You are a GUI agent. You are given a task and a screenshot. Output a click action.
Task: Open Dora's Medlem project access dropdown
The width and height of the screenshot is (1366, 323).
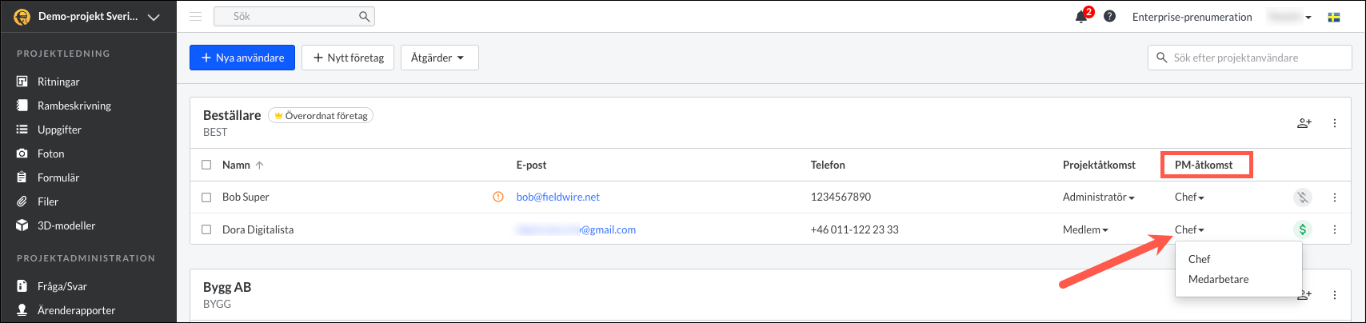(x=1085, y=229)
